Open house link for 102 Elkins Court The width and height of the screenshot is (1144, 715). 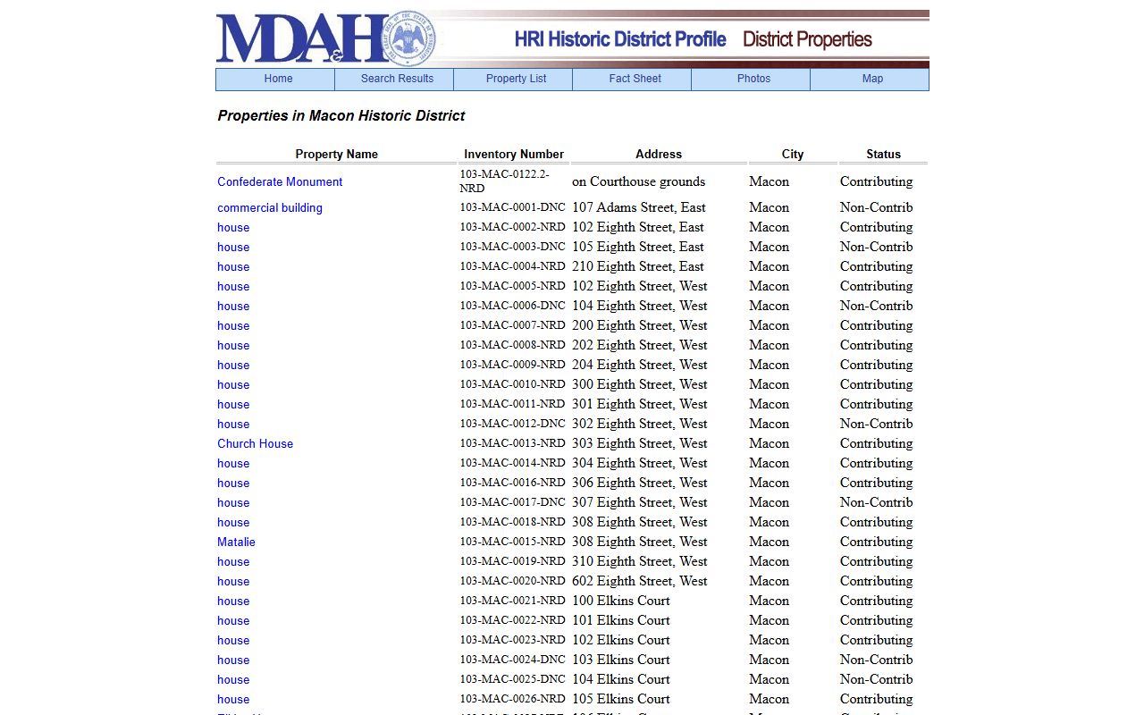tap(233, 640)
